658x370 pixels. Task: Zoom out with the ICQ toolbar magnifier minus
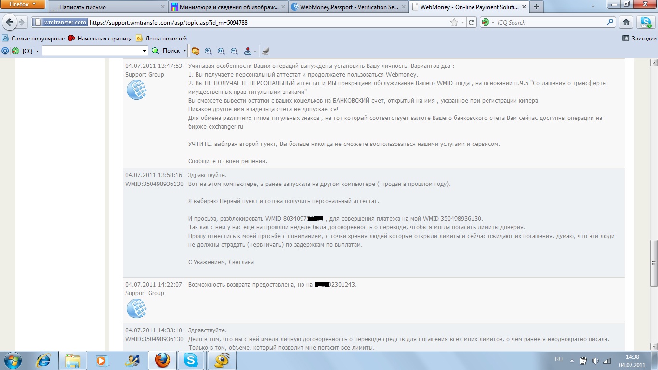[235, 51]
